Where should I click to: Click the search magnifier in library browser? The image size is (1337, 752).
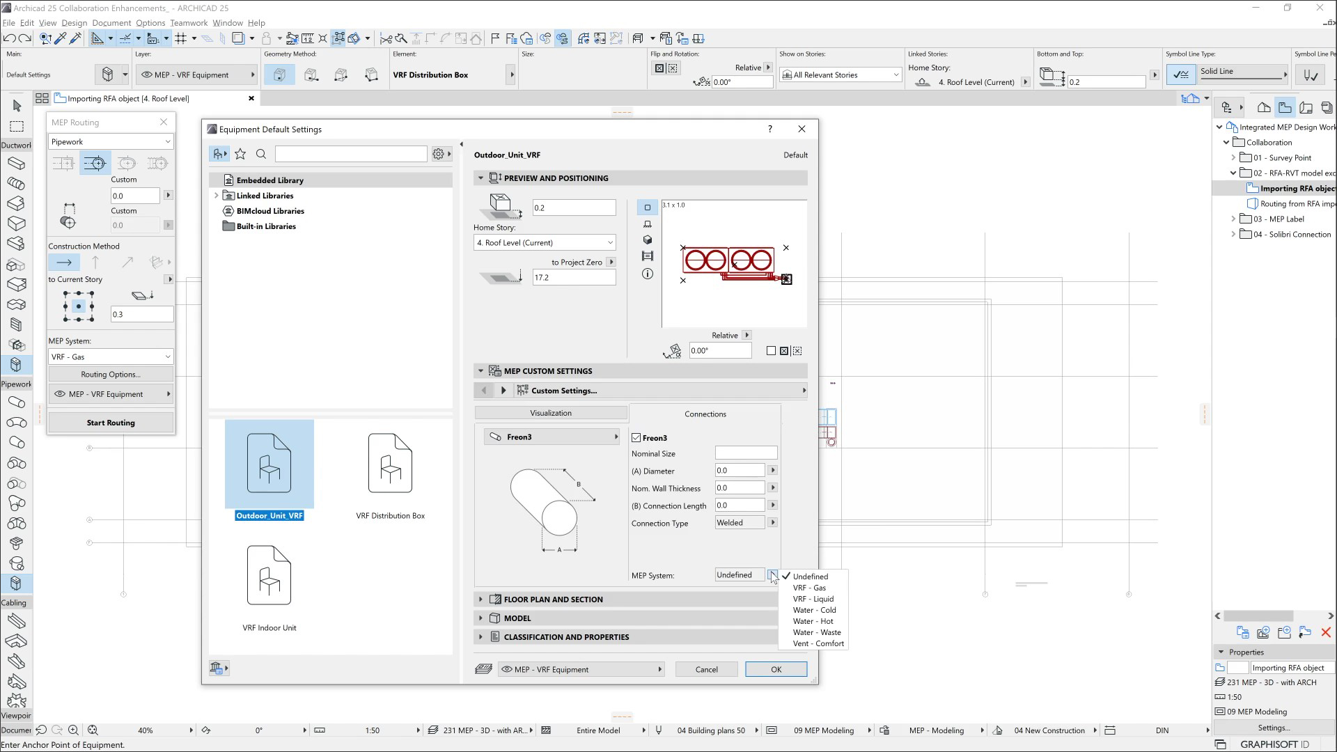tap(261, 154)
